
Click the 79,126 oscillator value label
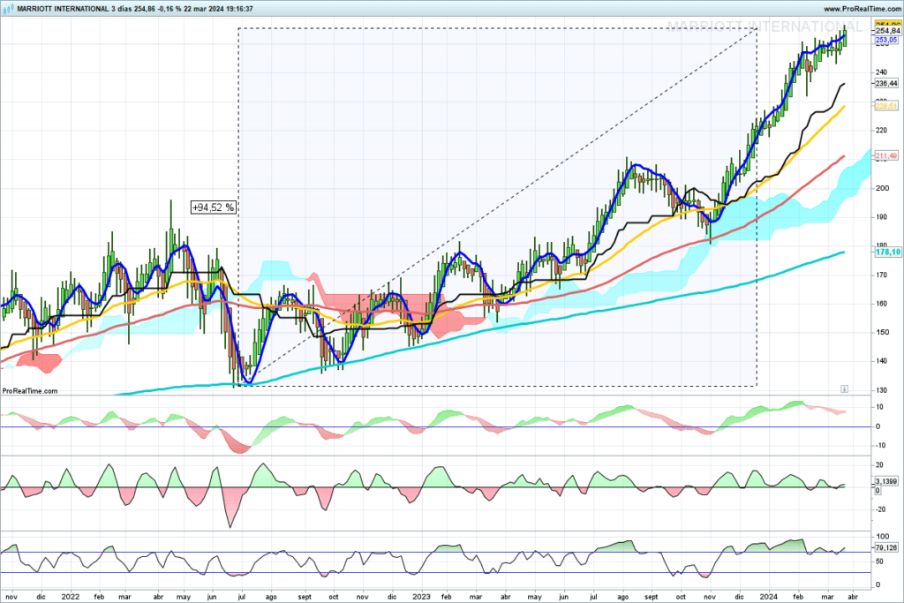tap(886, 547)
